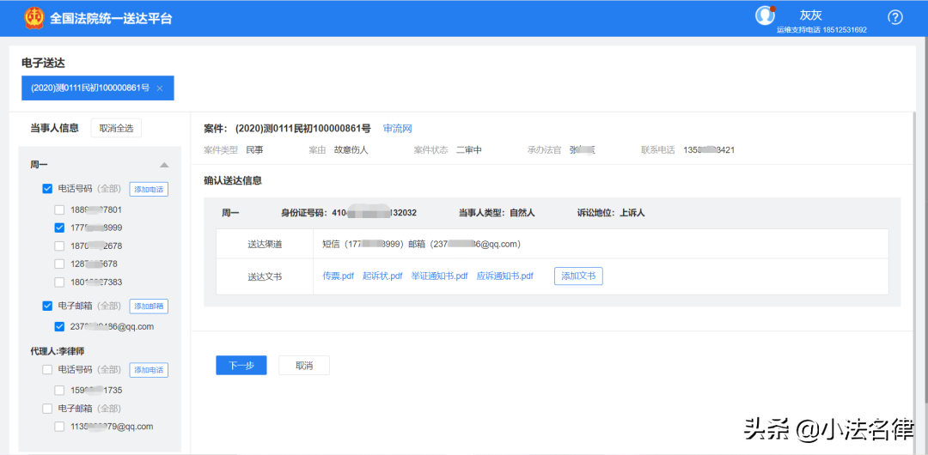Check the phone number ending 7801
The height and width of the screenshot is (455, 928).
(59, 209)
